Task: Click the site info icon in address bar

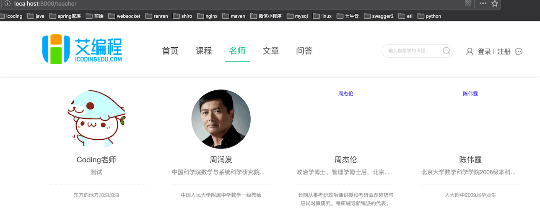Action: click(7, 3)
